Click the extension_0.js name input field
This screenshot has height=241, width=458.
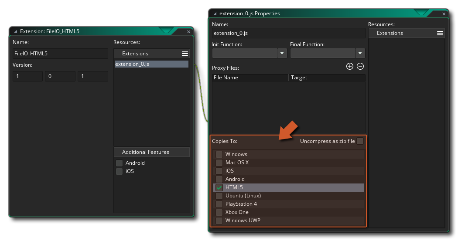[x=288, y=33]
